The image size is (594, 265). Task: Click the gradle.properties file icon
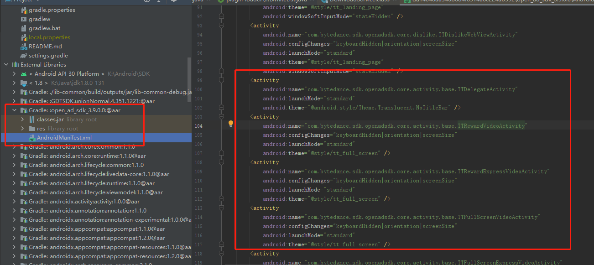tap(24, 10)
